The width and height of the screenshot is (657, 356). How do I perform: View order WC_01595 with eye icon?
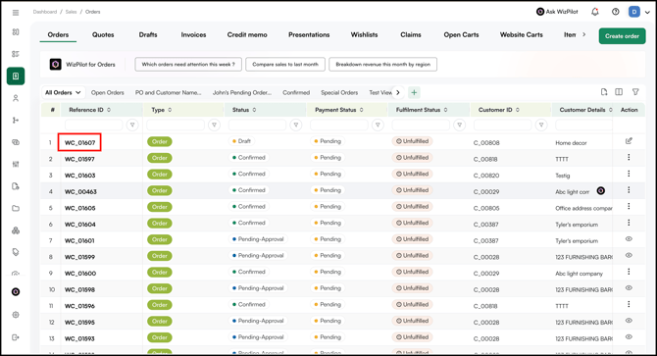coord(629,321)
